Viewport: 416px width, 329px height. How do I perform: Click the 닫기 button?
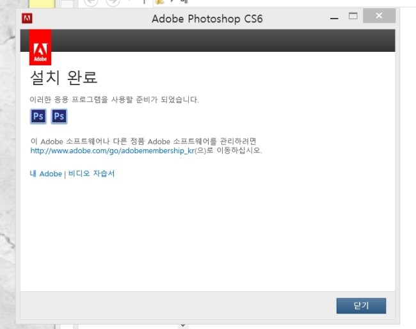362,306
